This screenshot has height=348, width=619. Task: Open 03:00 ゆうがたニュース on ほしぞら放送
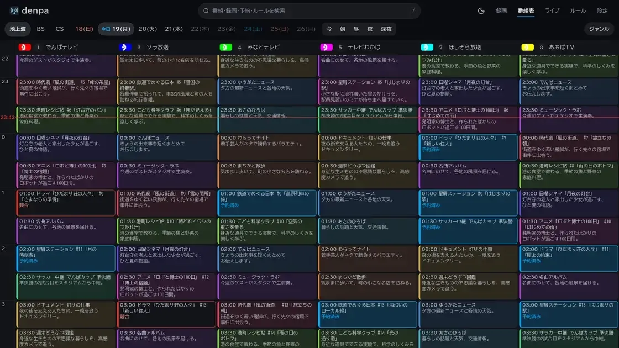tap(468, 314)
